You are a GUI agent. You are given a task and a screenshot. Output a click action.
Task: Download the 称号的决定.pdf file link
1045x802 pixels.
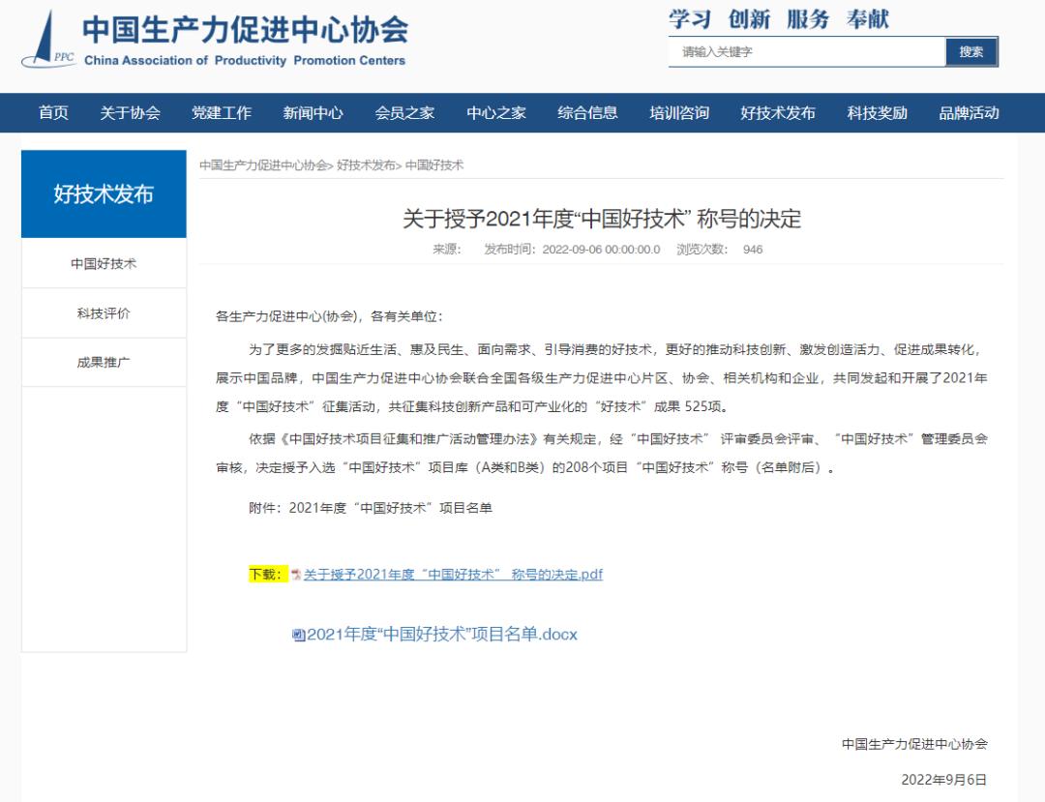pos(453,575)
